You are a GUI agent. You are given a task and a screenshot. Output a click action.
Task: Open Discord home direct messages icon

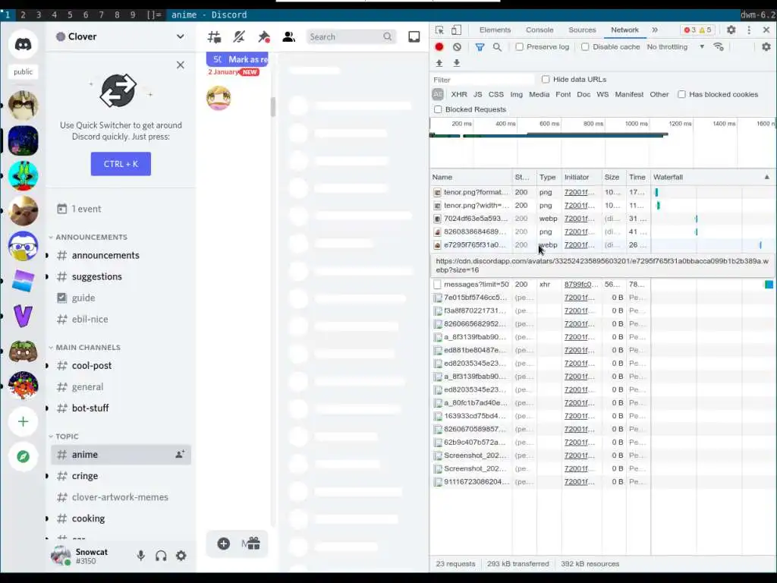coord(23,44)
